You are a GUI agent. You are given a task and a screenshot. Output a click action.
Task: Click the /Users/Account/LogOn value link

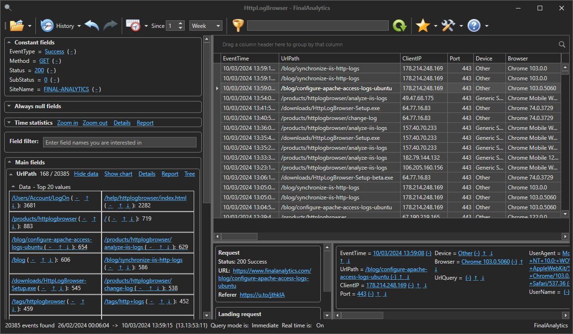tap(41, 198)
